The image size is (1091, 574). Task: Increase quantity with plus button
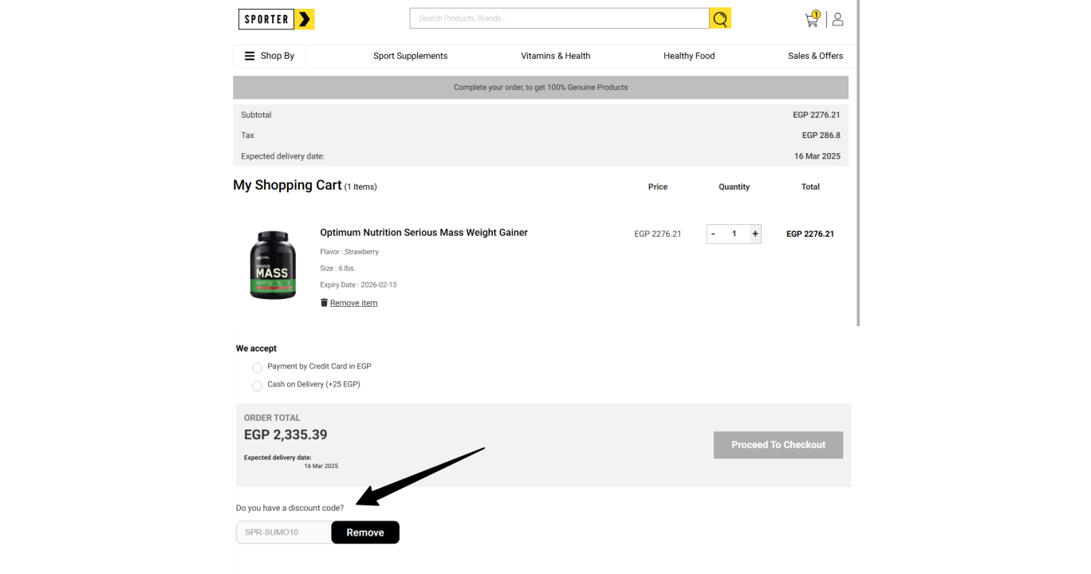coord(755,234)
